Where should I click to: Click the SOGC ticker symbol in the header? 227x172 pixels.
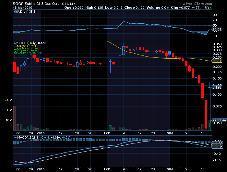coord(18,4)
